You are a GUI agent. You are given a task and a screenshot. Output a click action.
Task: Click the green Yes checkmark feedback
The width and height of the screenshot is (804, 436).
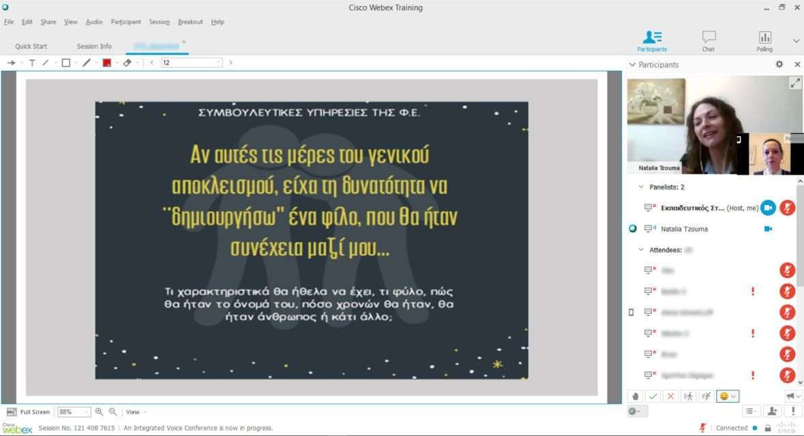[653, 396]
